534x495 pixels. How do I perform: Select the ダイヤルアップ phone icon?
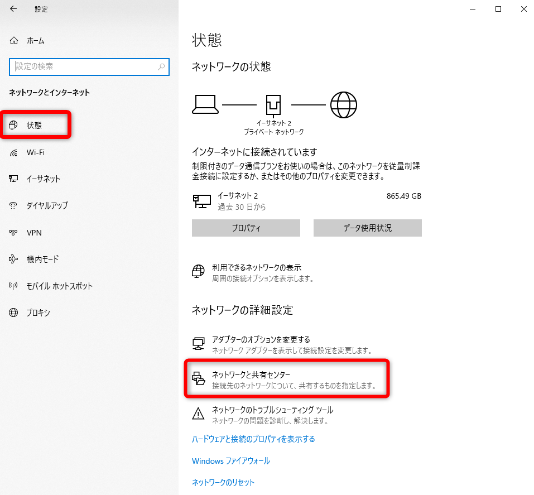[13, 205]
